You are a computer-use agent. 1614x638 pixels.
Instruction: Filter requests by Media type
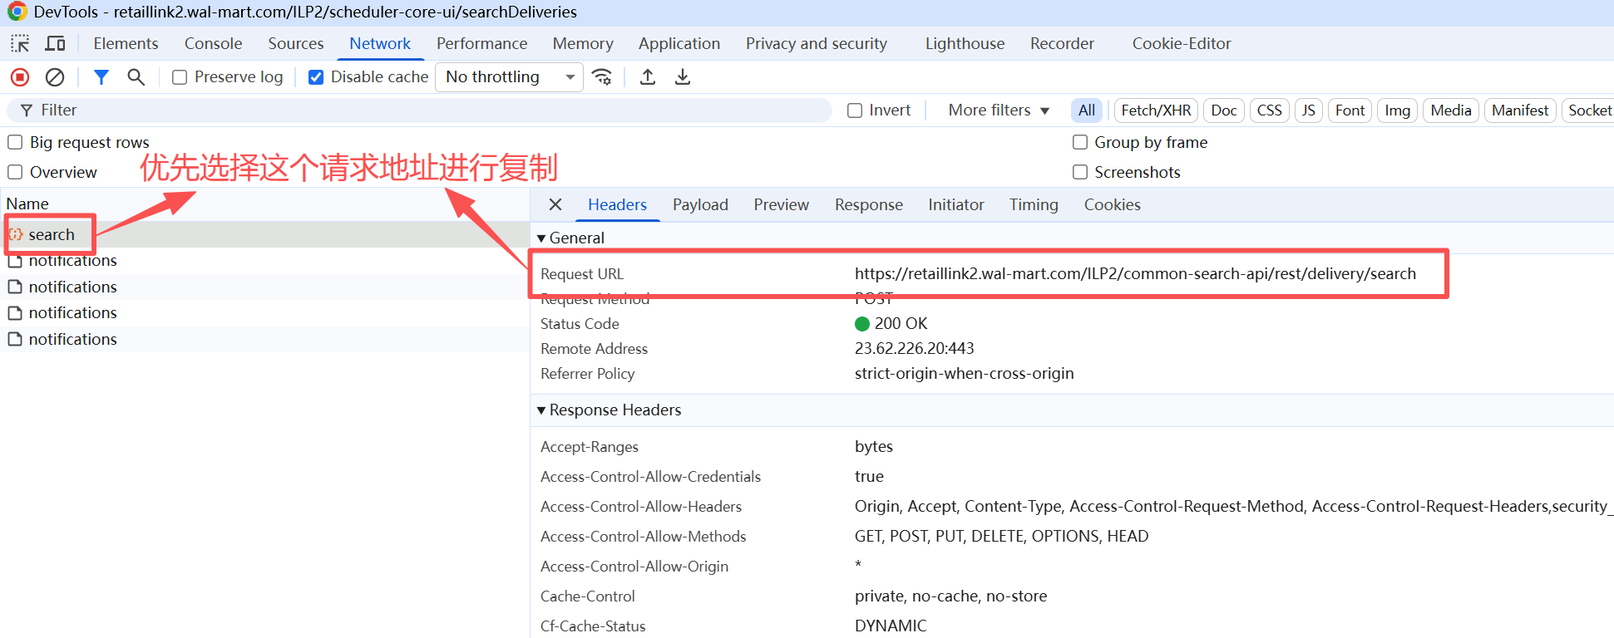pyautogui.click(x=1451, y=110)
